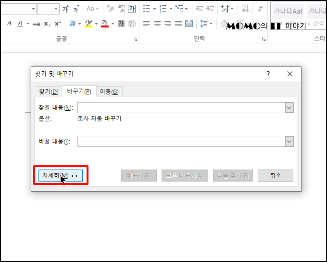Apply numbered list icon
Image resolution: width=327 pixels, height=262 pixels.
click(163, 9)
